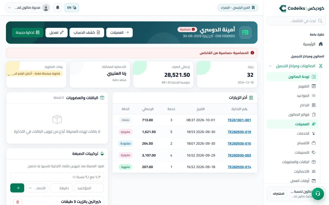Viewport: 329px width, 205px height.
Task: Click the customer card icon in header
Action: 245,33
